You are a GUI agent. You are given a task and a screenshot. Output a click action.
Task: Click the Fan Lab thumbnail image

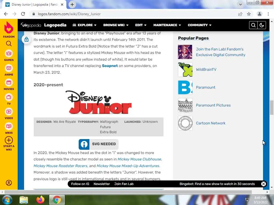coord(185,52)
